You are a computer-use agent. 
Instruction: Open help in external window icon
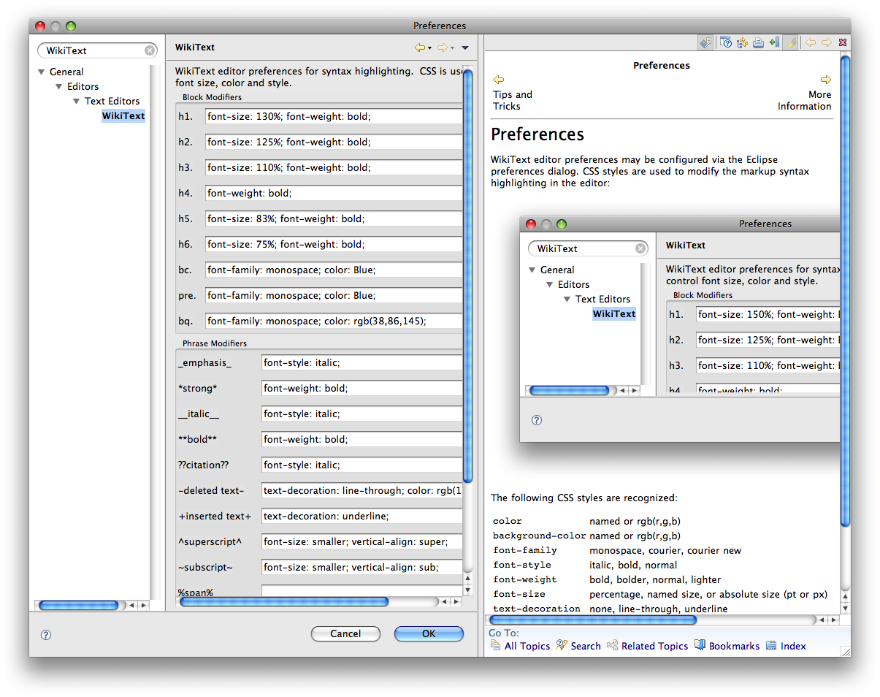[726, 42]
